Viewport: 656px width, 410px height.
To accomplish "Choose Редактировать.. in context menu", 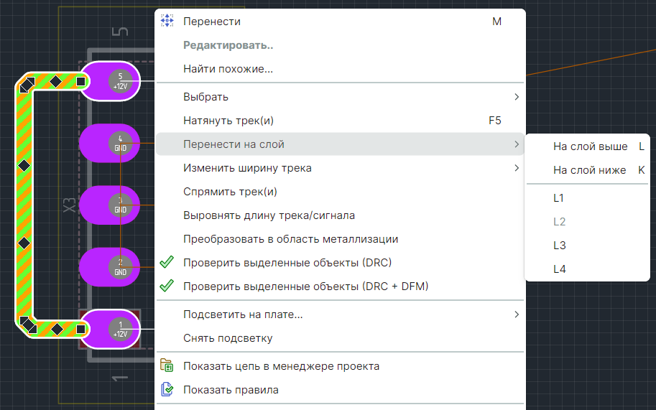I will [x=340, y=45].
